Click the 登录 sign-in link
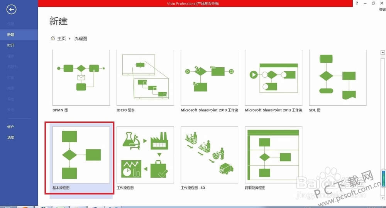 [382, 10]
